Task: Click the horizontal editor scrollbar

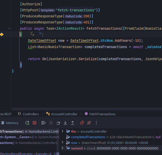Action: tap(87, 109)
